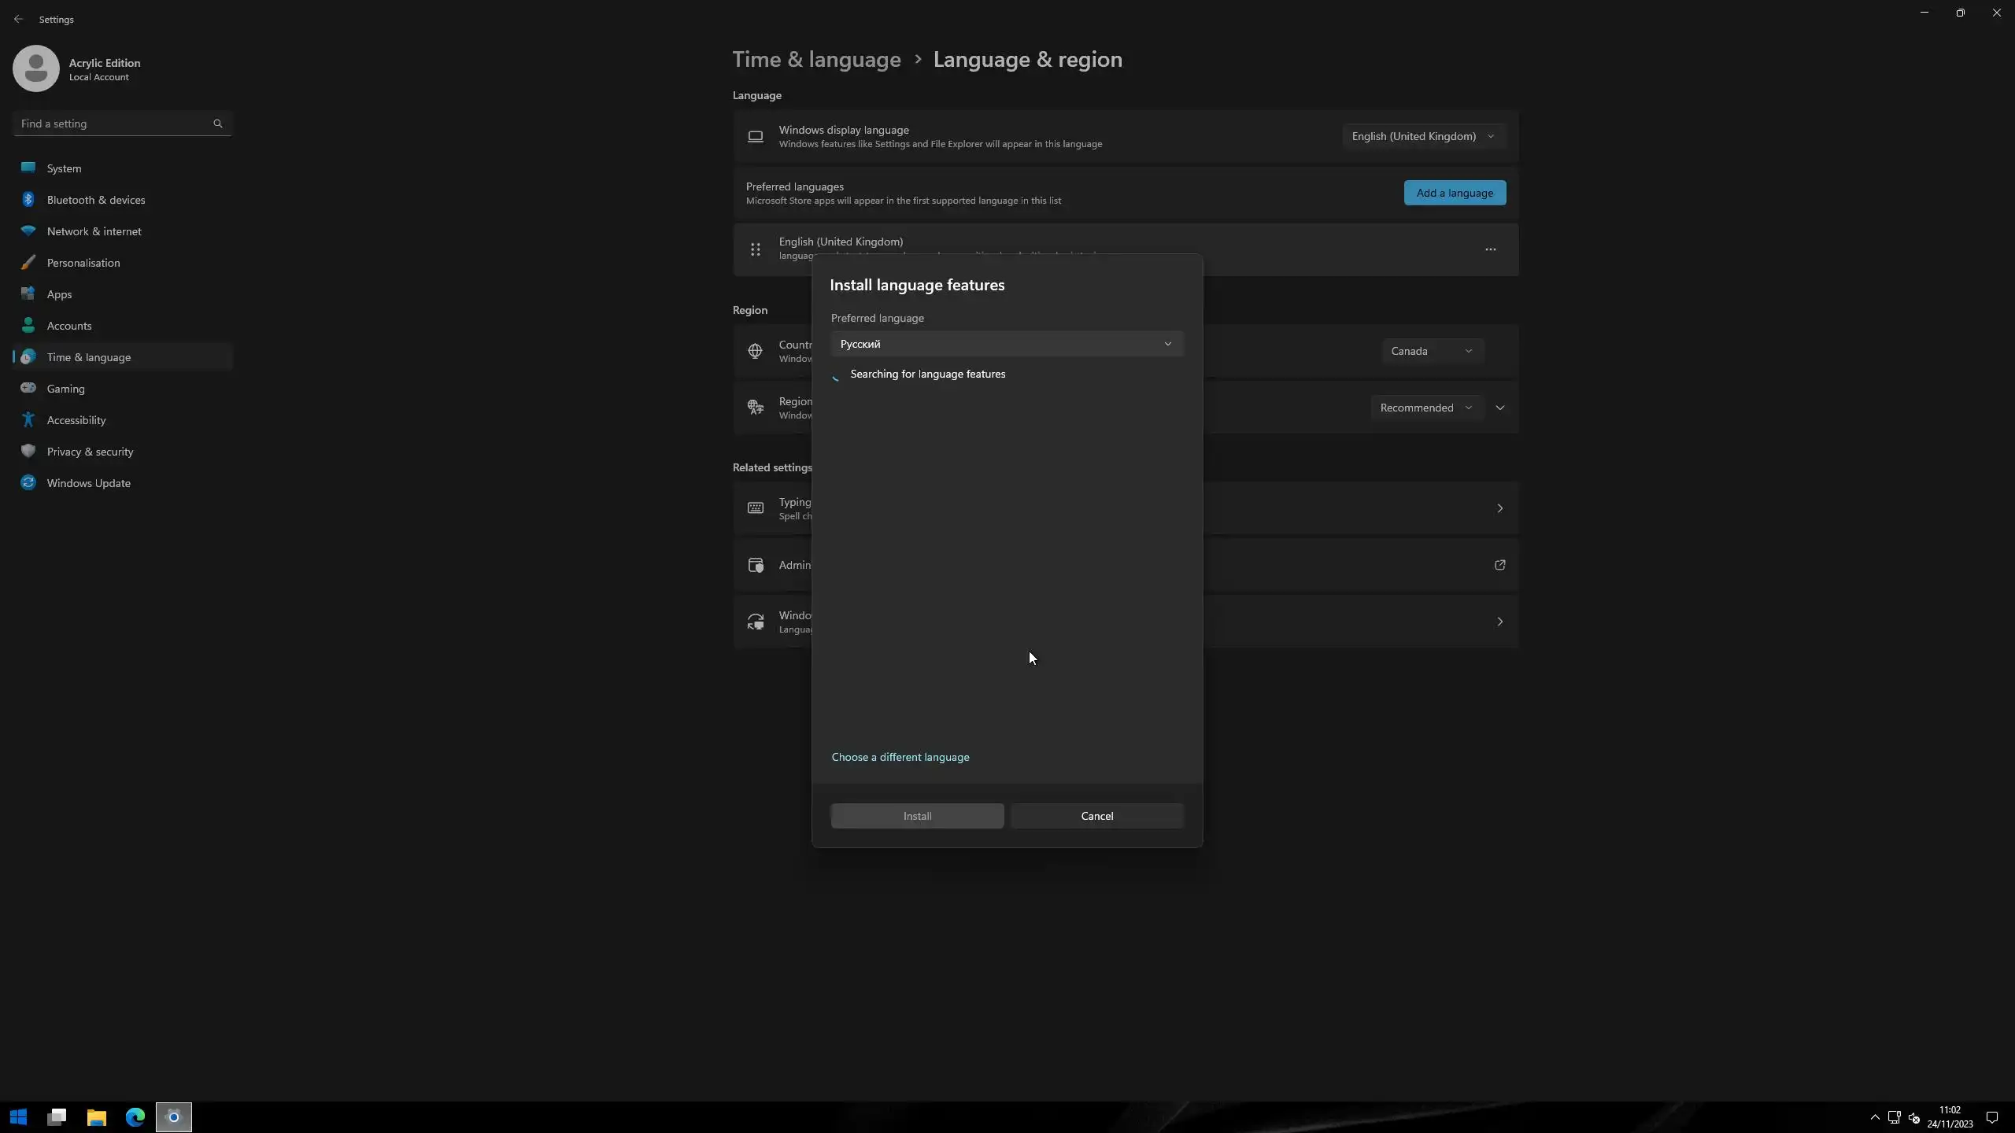This screenshot has height=1133, width=2015.
Task: Open File Explorer from the taskbar
Action: (x=96, y=1116)
